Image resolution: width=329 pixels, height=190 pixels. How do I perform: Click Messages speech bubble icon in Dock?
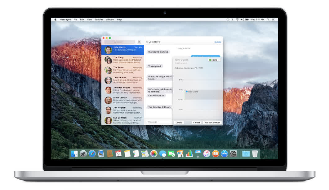162,154
